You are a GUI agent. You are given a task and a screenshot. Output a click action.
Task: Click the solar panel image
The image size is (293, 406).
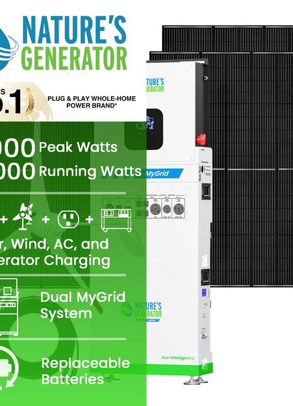(x=250, y=155)
